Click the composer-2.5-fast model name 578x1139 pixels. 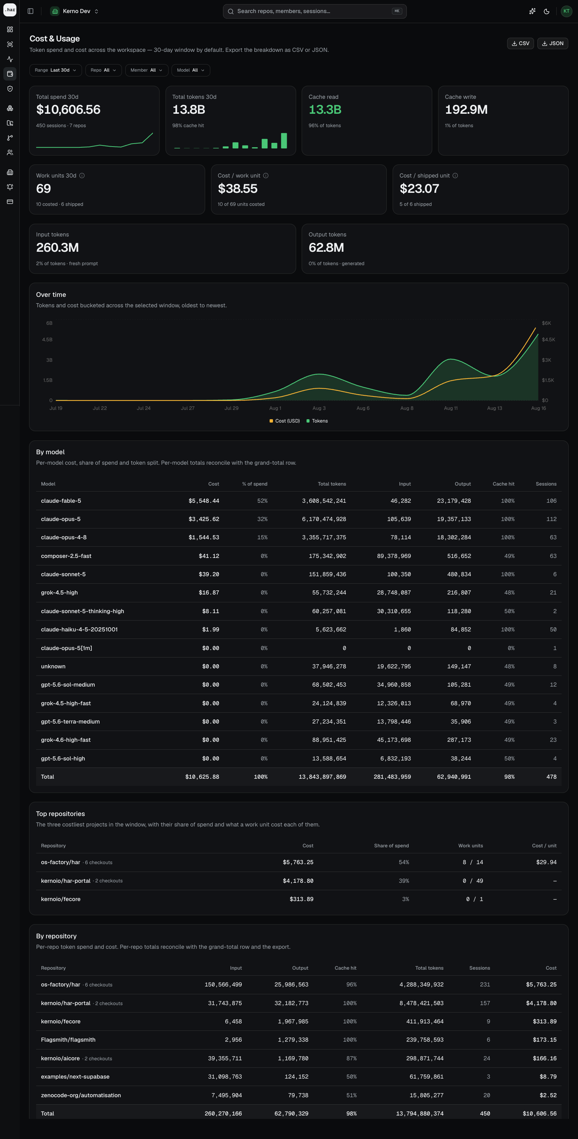pyautogui.click(x=66, y=556)
